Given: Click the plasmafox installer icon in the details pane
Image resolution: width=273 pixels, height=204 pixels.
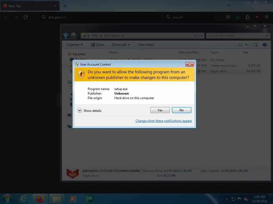Looking at the screenshot, I should [x=73, y=173].
